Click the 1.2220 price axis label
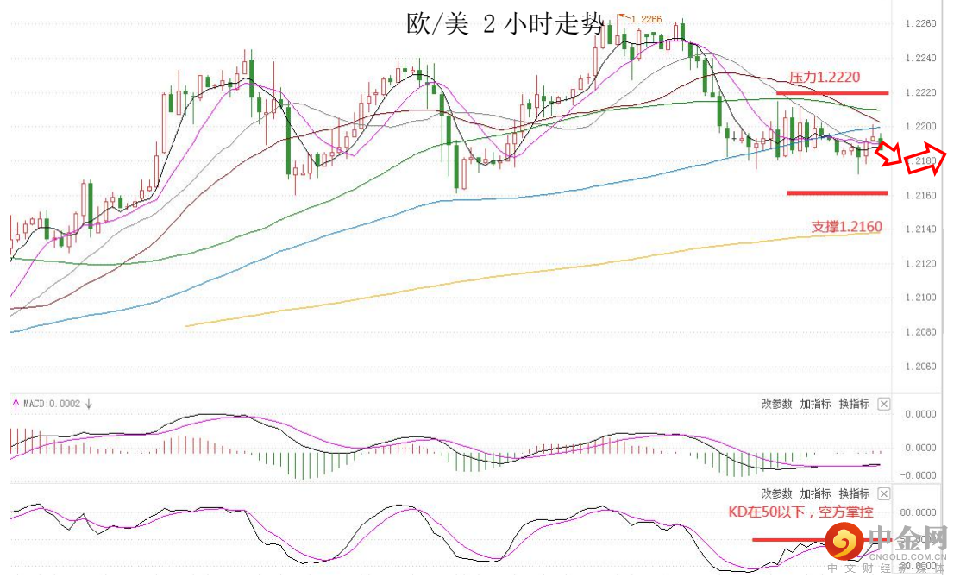Viewport: 960px width, 584px height. pyautogui.click(x=921, y=92)
